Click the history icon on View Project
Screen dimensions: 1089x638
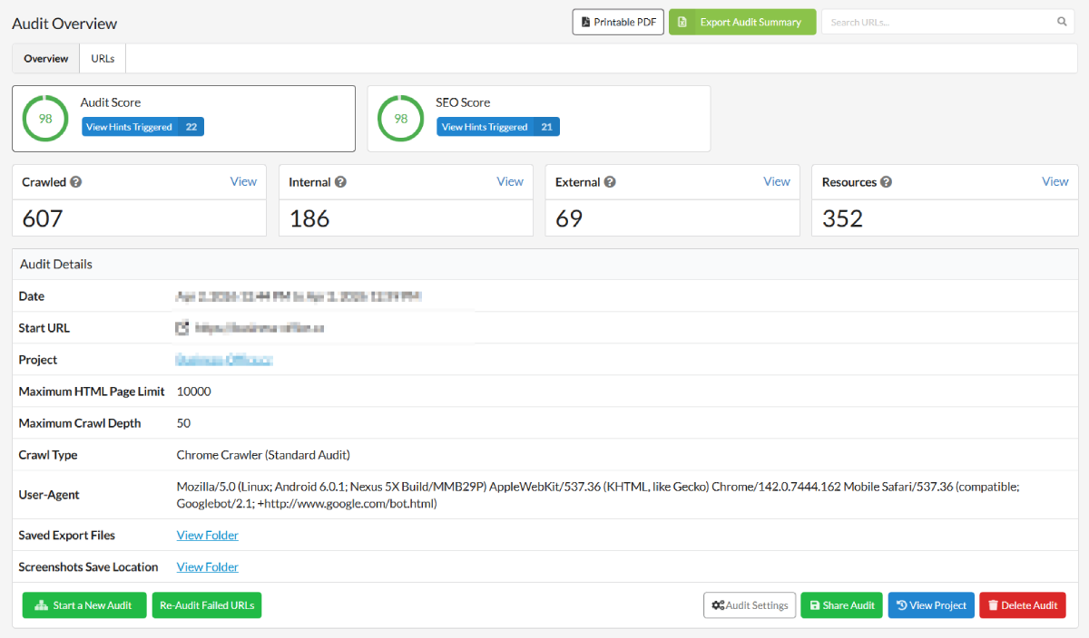click(902, 604)
